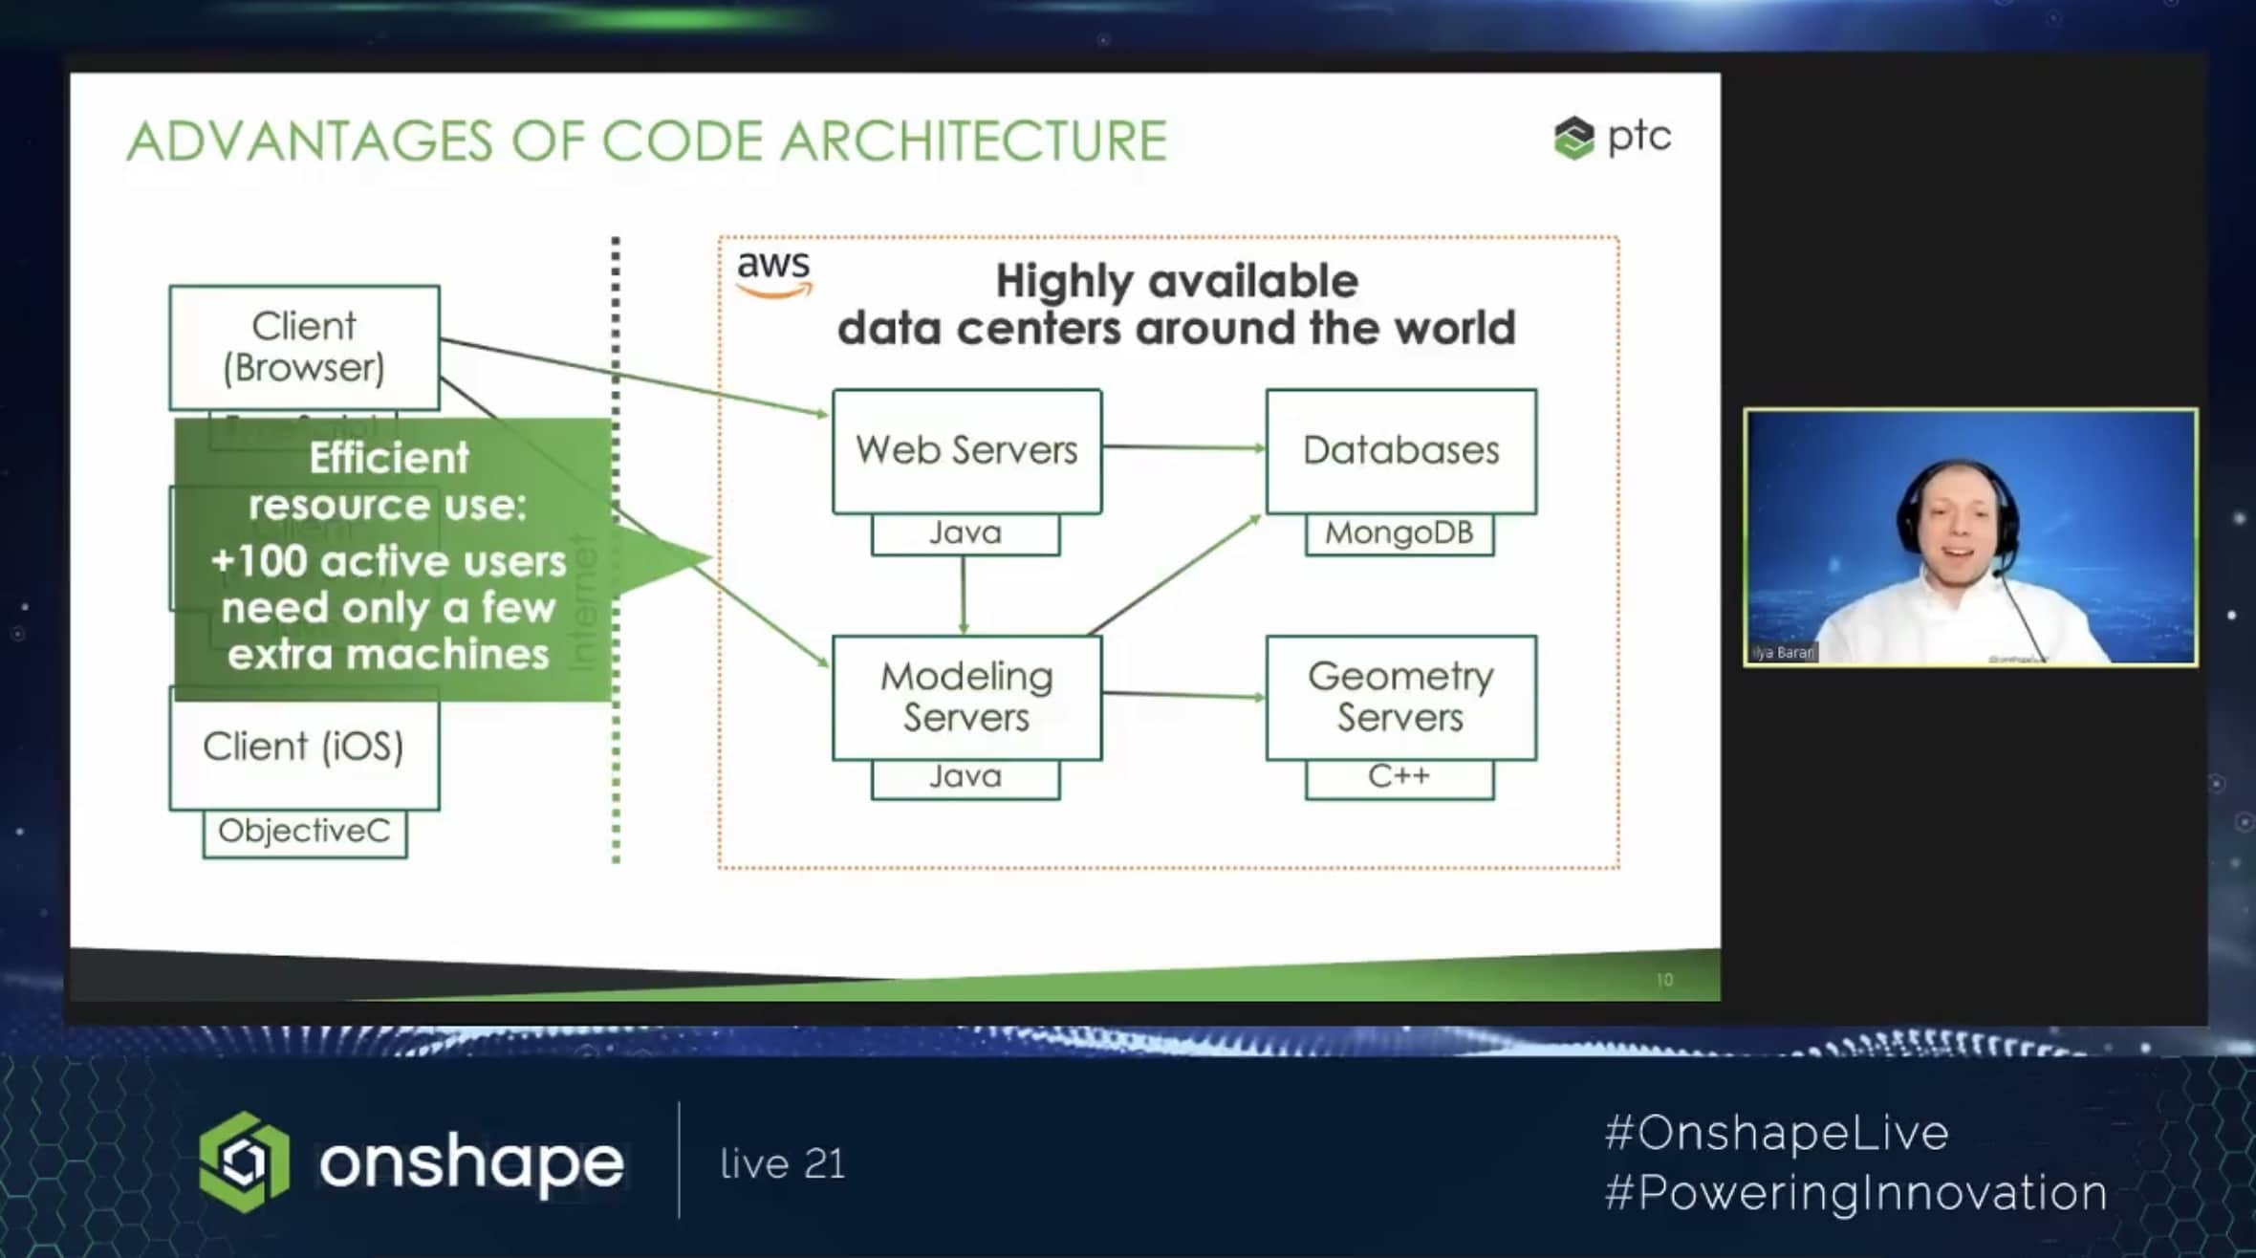Image resolution: width=2256 pixels, height=1258 pixels.
Task: Click the AWS logo
Action: [x=773, y=273]
